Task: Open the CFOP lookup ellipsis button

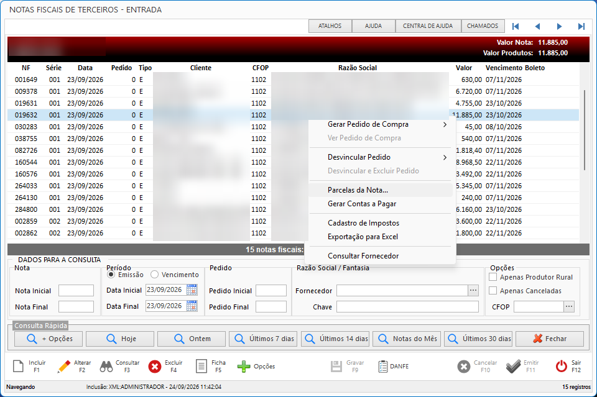Action: (x=569, y=306)
